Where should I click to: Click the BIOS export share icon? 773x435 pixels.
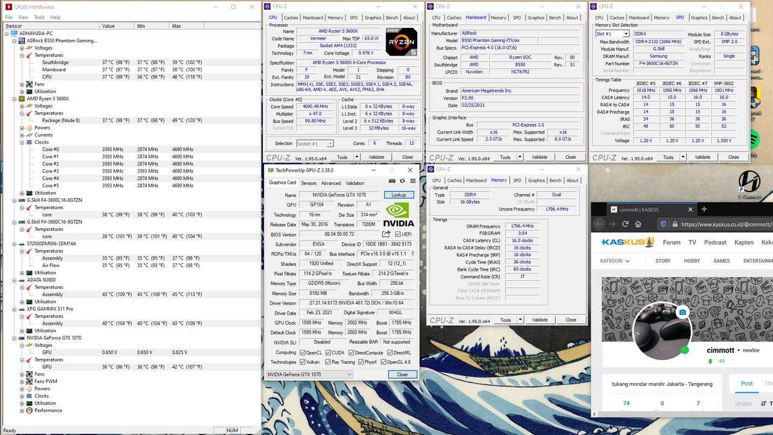(x=386, y=234)
